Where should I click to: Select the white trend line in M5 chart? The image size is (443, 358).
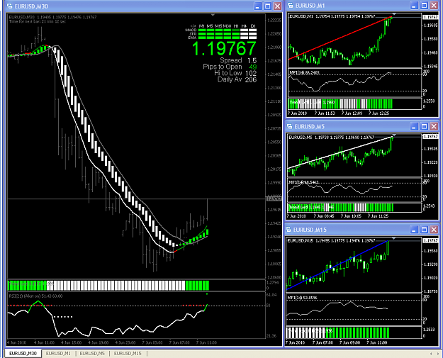click(340, 152)
